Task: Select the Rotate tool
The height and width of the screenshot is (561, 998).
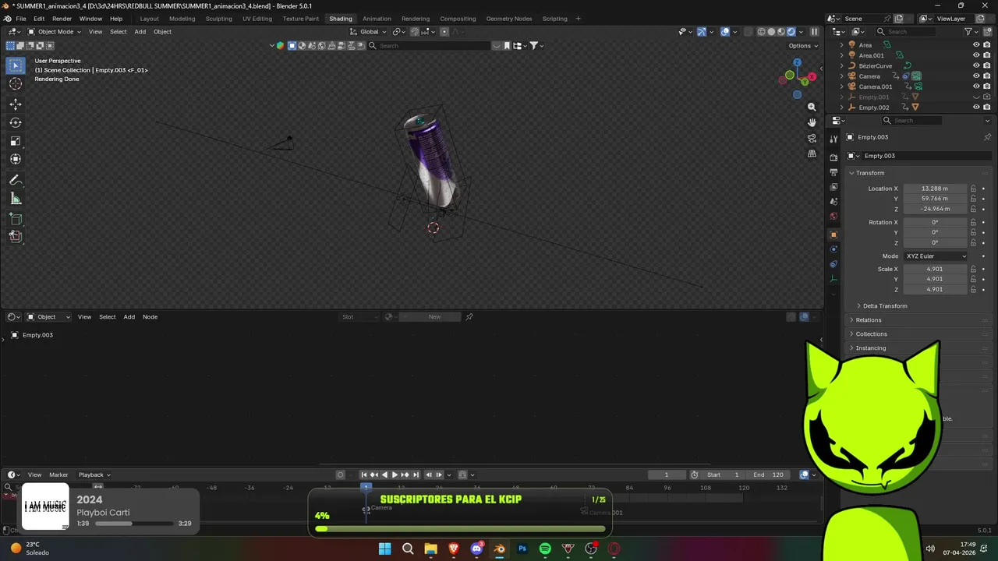Action: point(16,122)
